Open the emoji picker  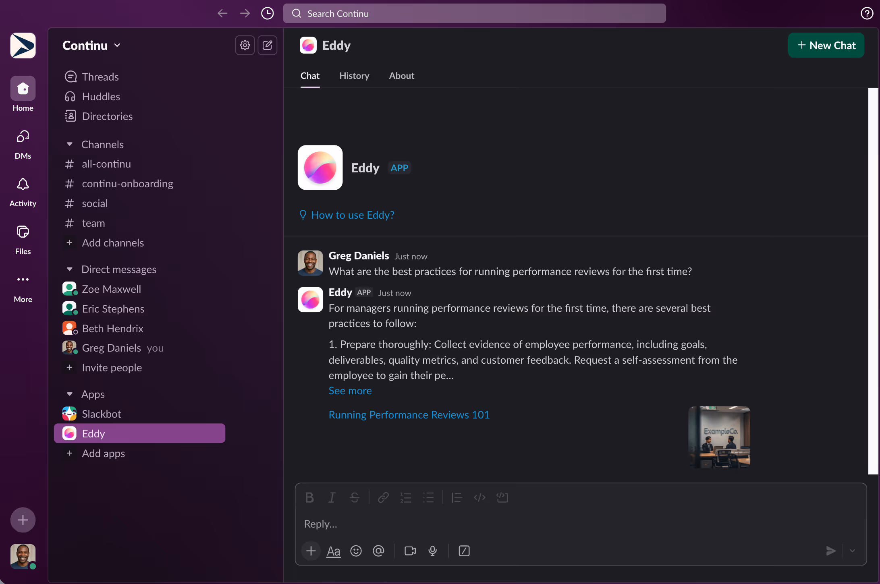[356, 551]
